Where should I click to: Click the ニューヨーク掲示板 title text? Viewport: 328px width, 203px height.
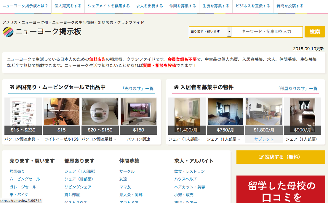click(x=48, y=32)
